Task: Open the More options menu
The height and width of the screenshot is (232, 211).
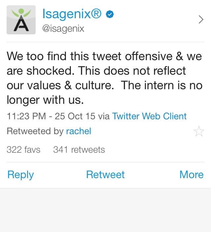Action: tap(191, 174)
